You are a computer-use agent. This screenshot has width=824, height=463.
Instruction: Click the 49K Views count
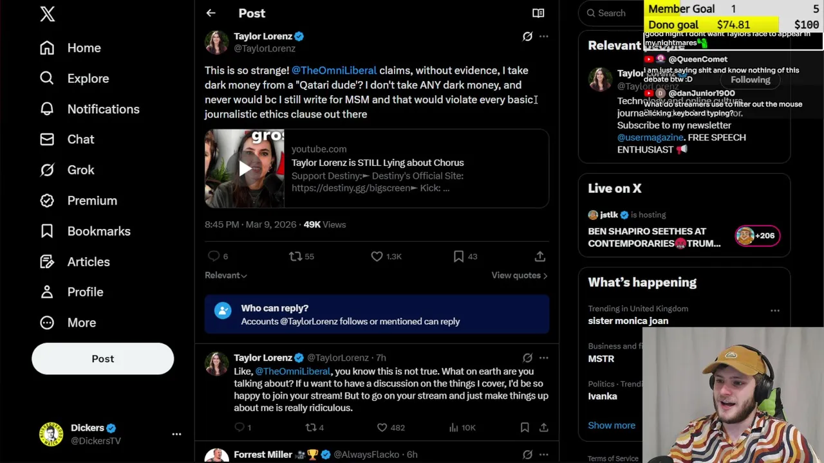point(324,224)
